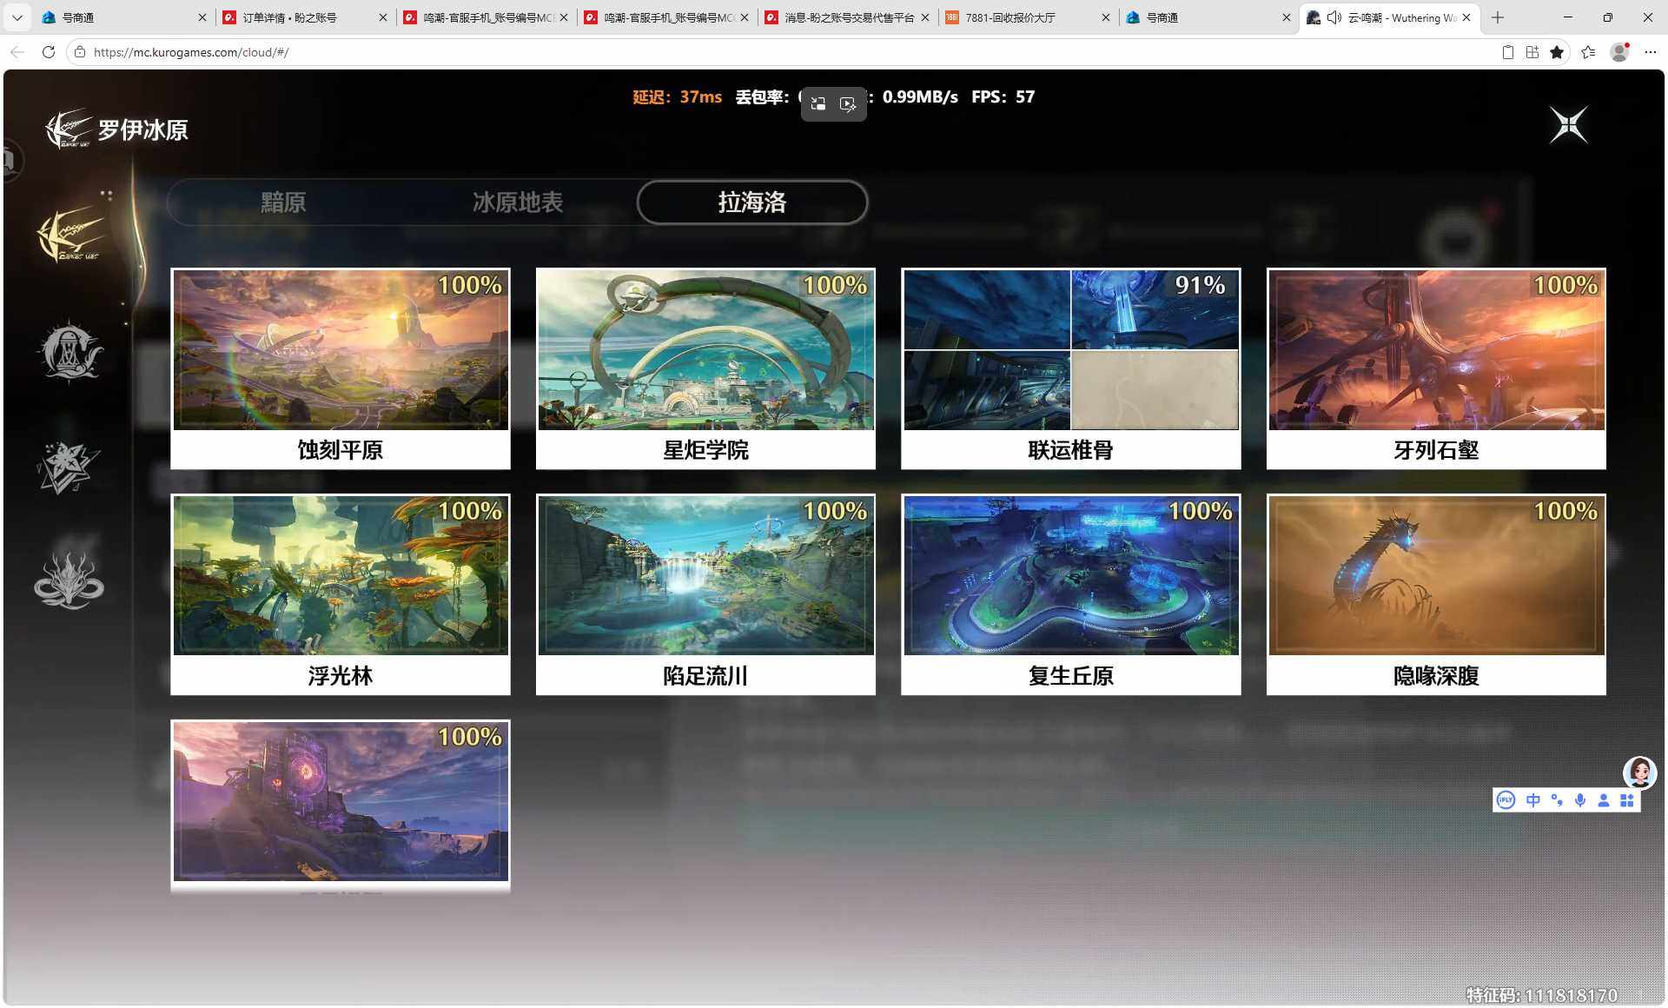Click the iFLY logo on IME bar
1668x1008 pixels.
click(x=1506, y=800)
